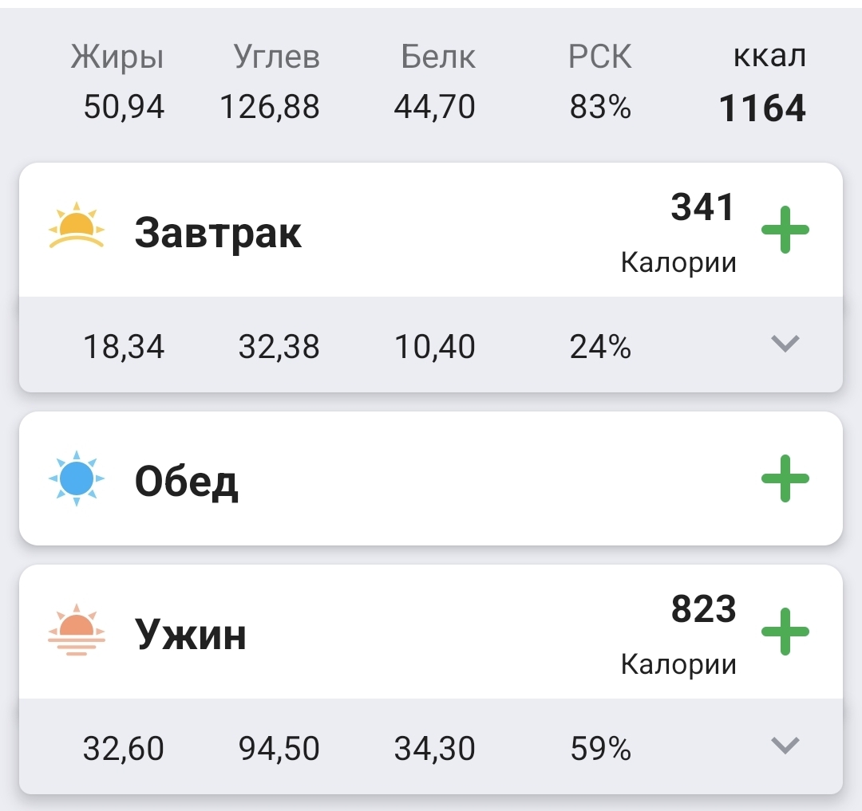Image resolution: width=862 pixels, height=811 pixels.
Task: Select the Белк column header
Action: [x=437, y=57]
